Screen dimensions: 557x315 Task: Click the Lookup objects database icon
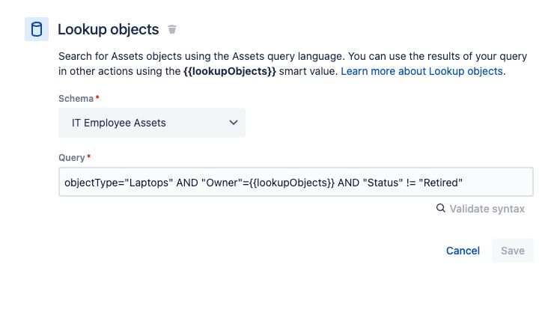(x=37, y=29)
